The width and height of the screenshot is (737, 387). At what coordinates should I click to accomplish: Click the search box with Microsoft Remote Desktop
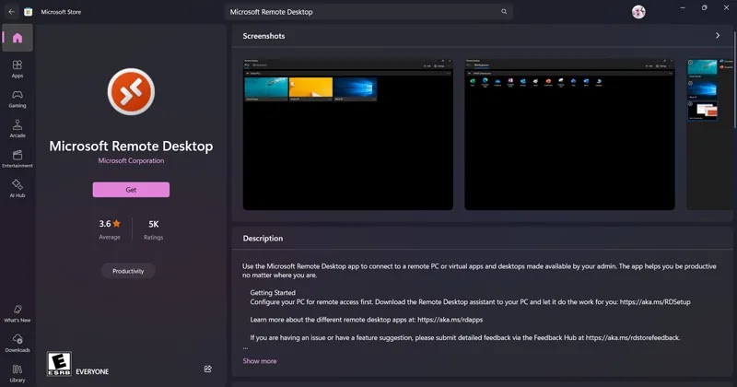[x=369, y=12]
